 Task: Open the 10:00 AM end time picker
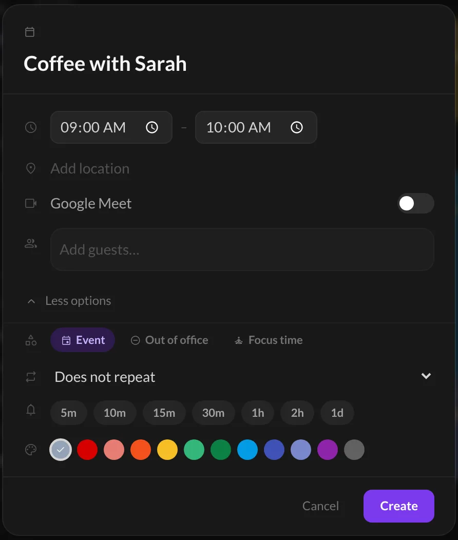[x=256, y=127]
